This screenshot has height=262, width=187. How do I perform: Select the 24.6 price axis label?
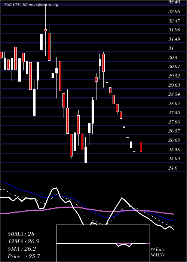173,168
